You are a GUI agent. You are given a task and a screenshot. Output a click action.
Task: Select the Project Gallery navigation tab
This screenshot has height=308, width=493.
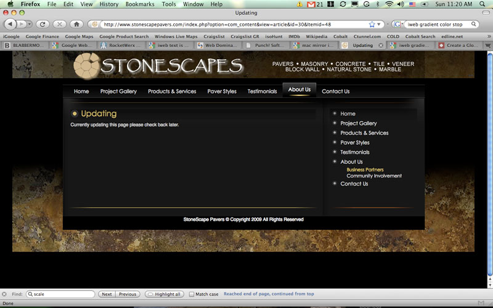point(118,91)
